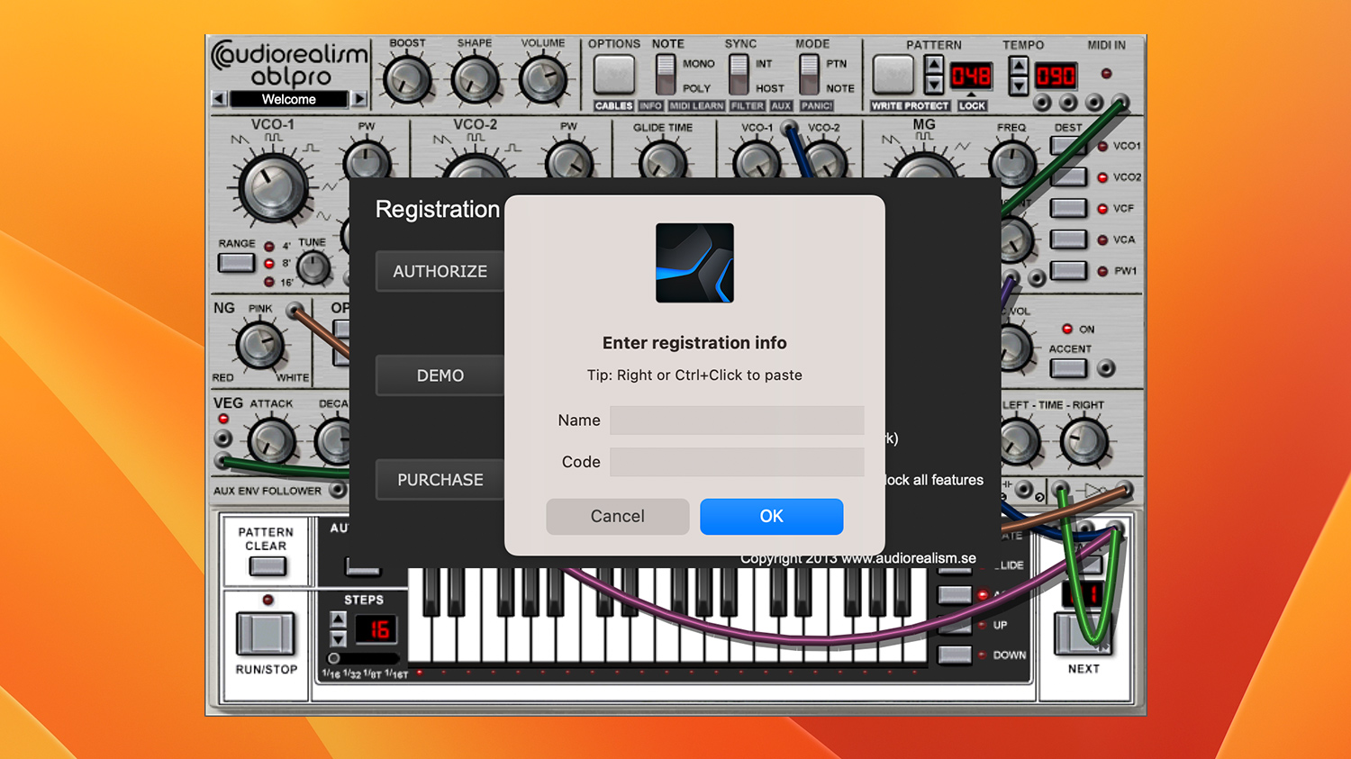Image resolution: width=1351 pixels, height=759 pixels.
Task: Click AUTHORIZE in the Registration panel
Action: 440,271
